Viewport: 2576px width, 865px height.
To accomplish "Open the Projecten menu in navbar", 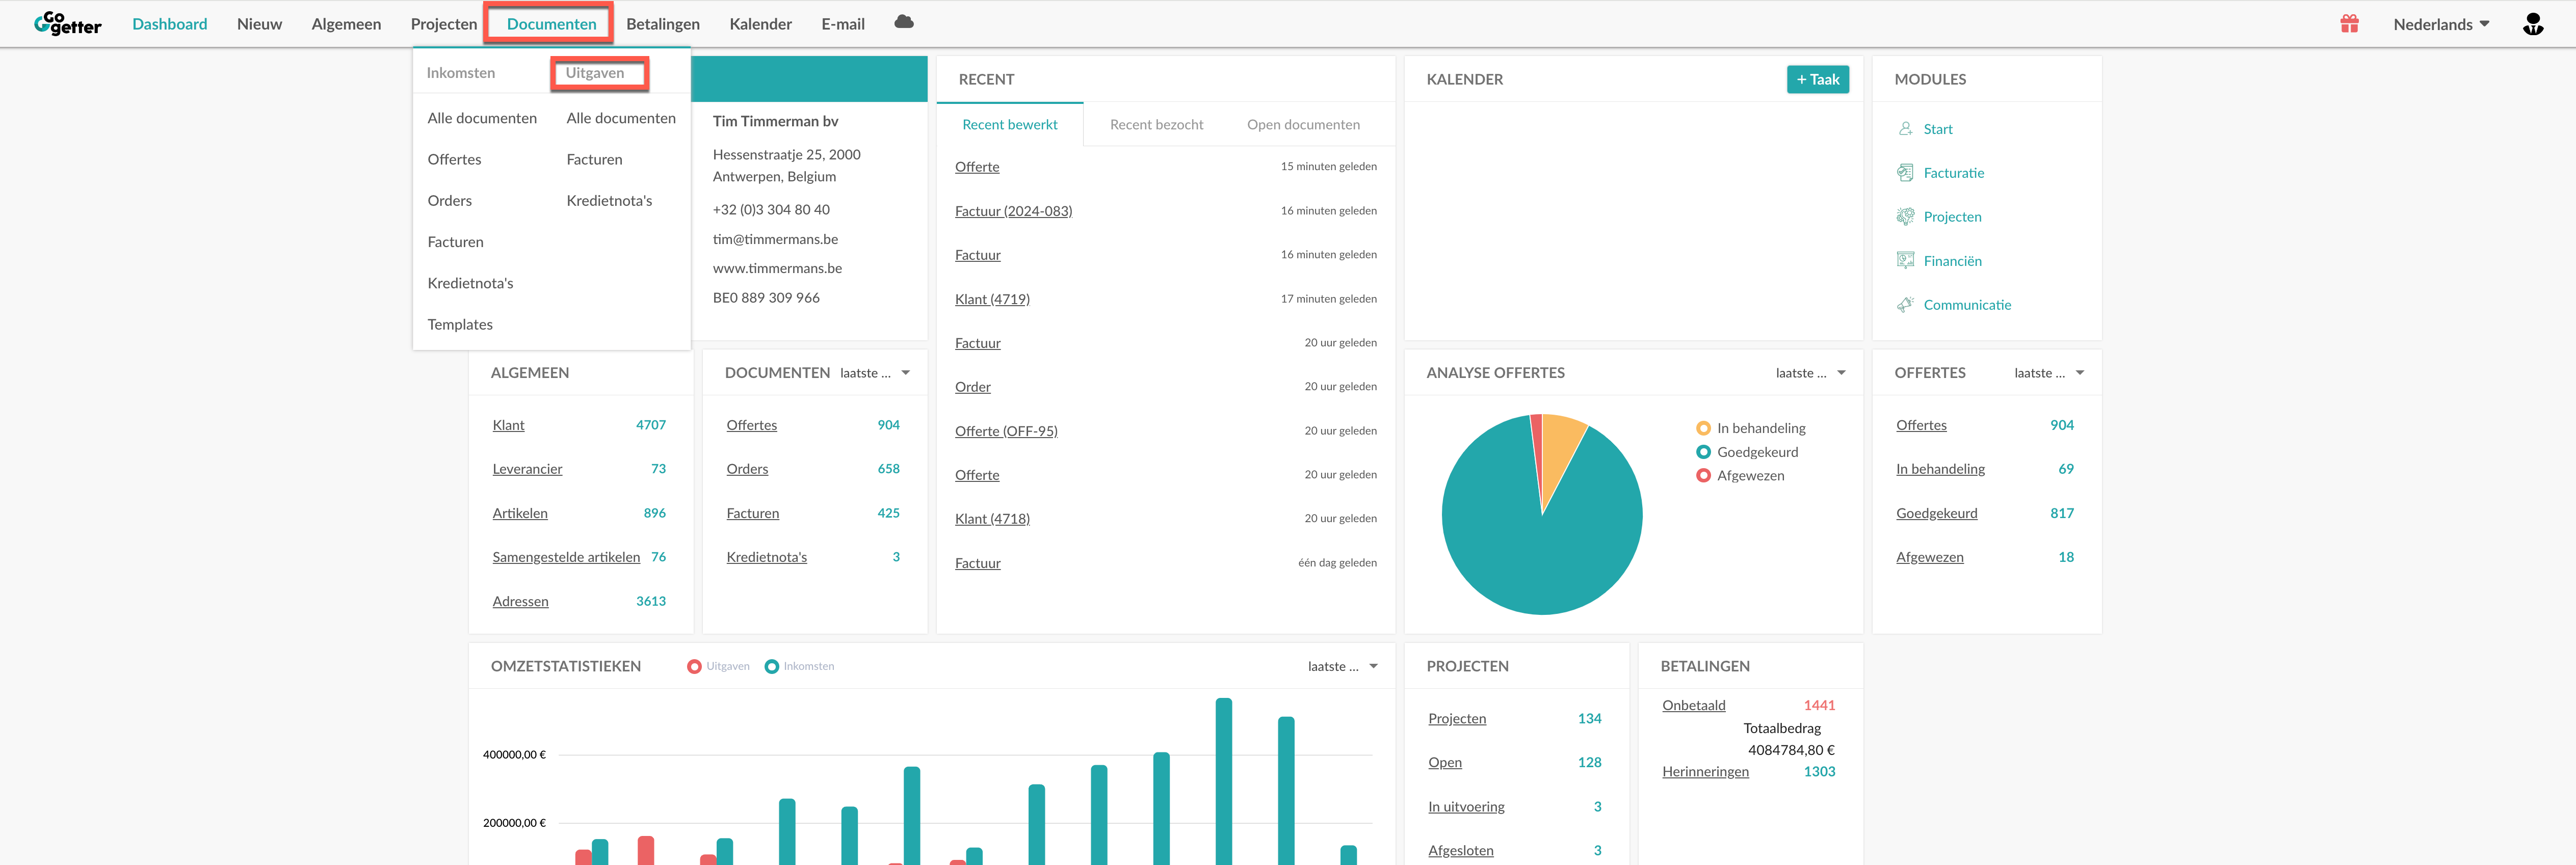I will [x=444, y=24].
